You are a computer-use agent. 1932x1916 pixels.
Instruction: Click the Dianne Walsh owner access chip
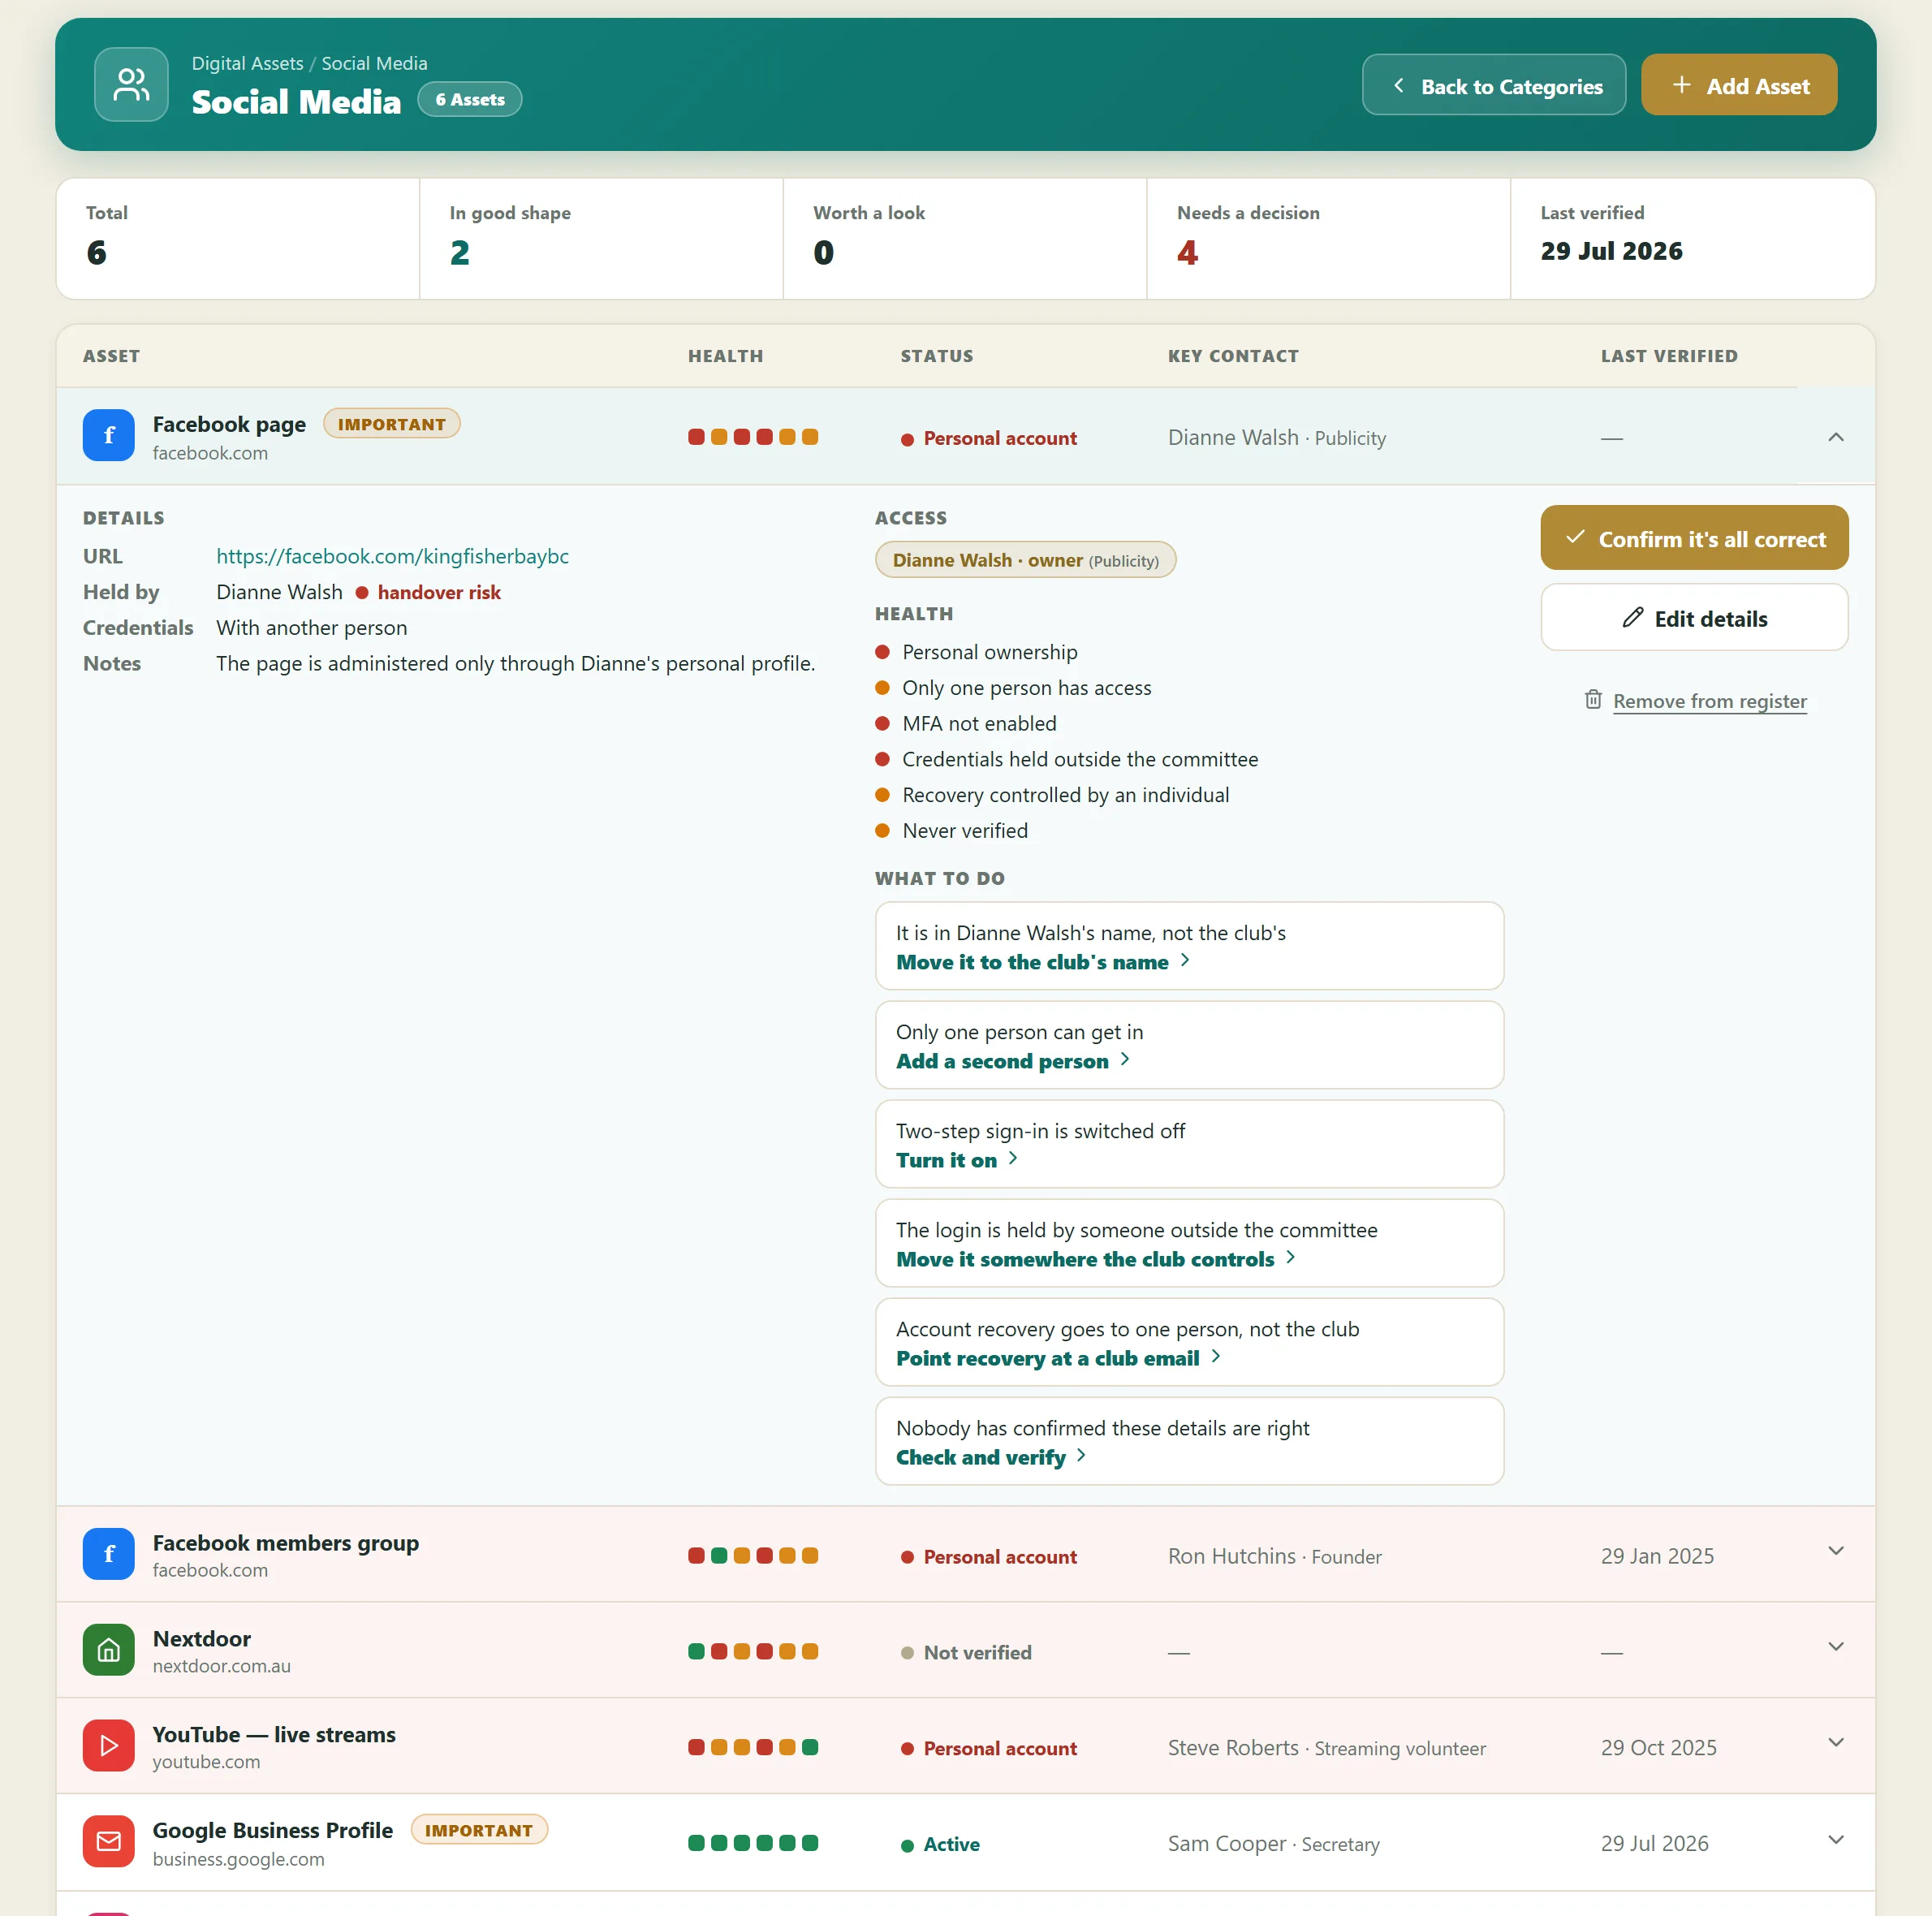tap(1025, 560)
